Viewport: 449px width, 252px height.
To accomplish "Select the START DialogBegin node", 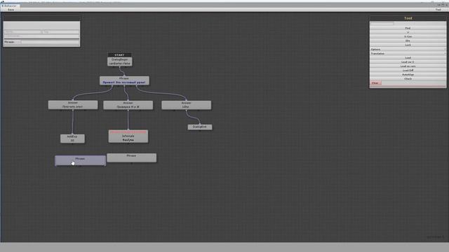I will point(120,59).
